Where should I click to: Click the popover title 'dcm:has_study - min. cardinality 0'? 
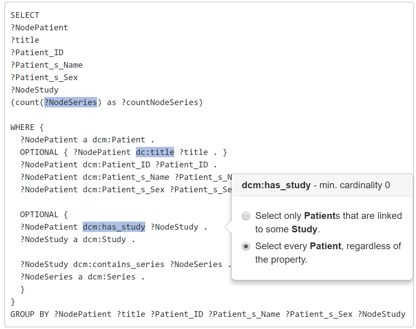[x=316, y=185]
